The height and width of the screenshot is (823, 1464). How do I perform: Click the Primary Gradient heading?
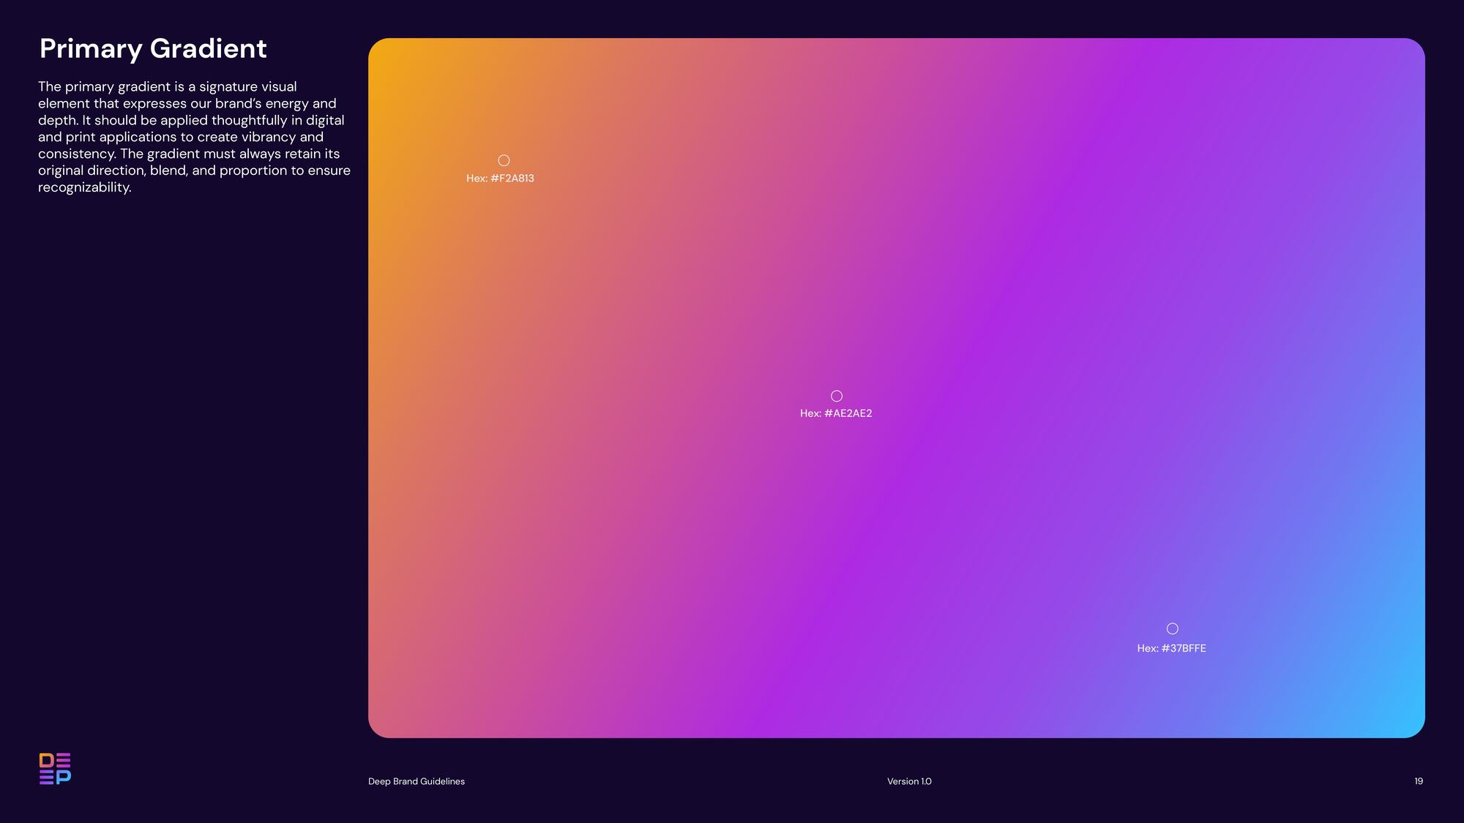[x=153, y=48]
